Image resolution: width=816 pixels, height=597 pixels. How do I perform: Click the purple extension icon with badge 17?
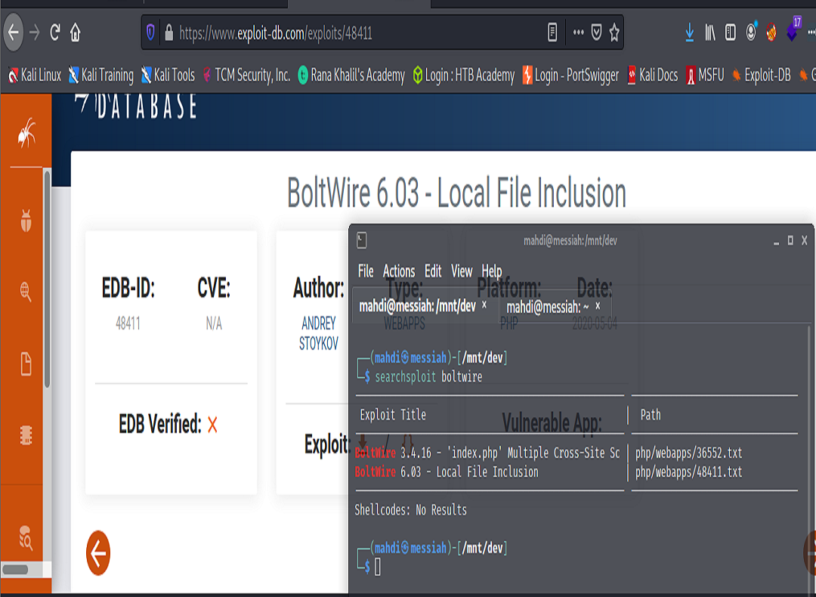pyautogui.click(x=793, y=29)
